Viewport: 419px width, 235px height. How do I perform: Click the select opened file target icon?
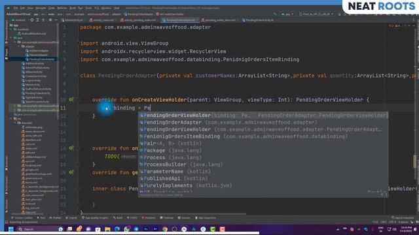pos(32,20)
